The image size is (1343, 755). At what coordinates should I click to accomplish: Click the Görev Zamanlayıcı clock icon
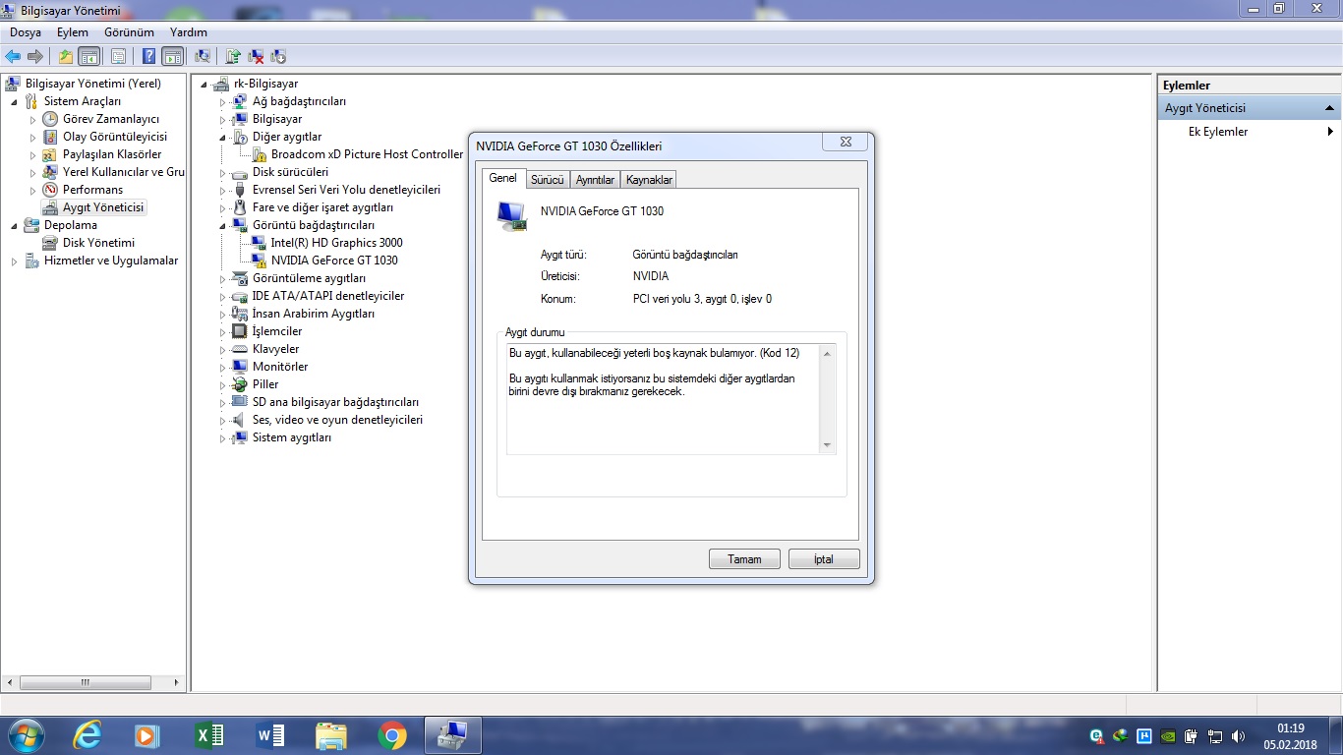point(50,119)
